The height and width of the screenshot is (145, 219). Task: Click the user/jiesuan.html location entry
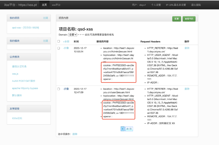pyautogui.click(x=119, y=90)
